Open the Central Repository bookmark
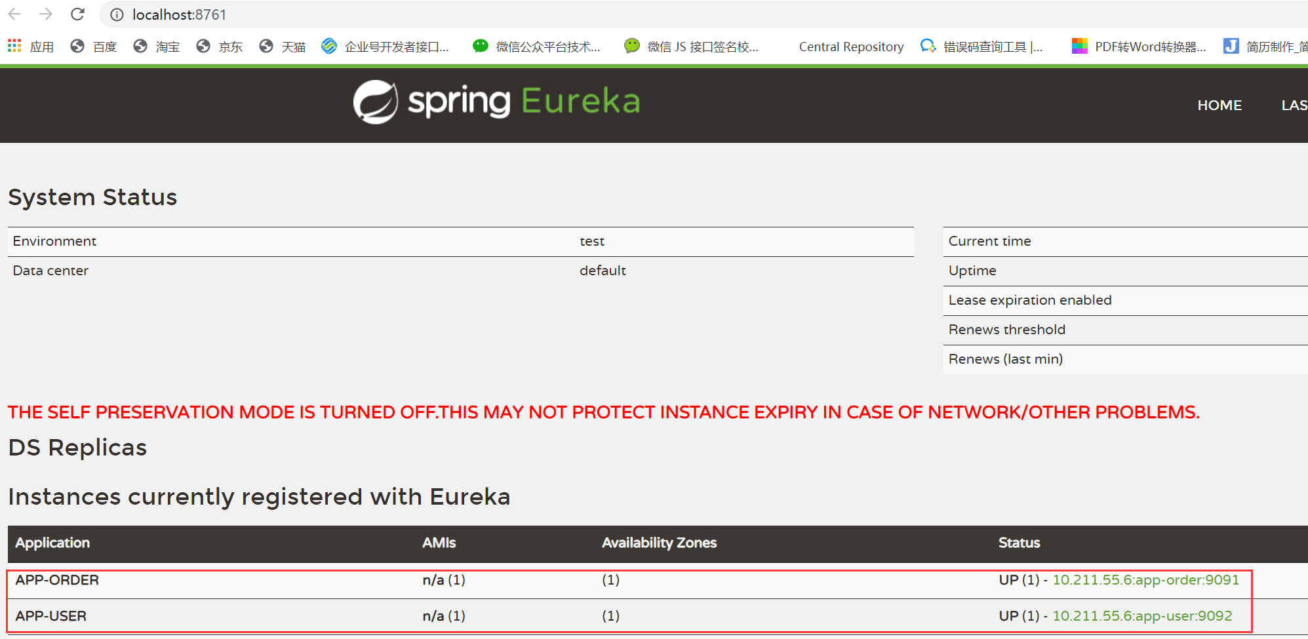Image resolution: width=1308 pixels, height=639 pixels. 851,47
